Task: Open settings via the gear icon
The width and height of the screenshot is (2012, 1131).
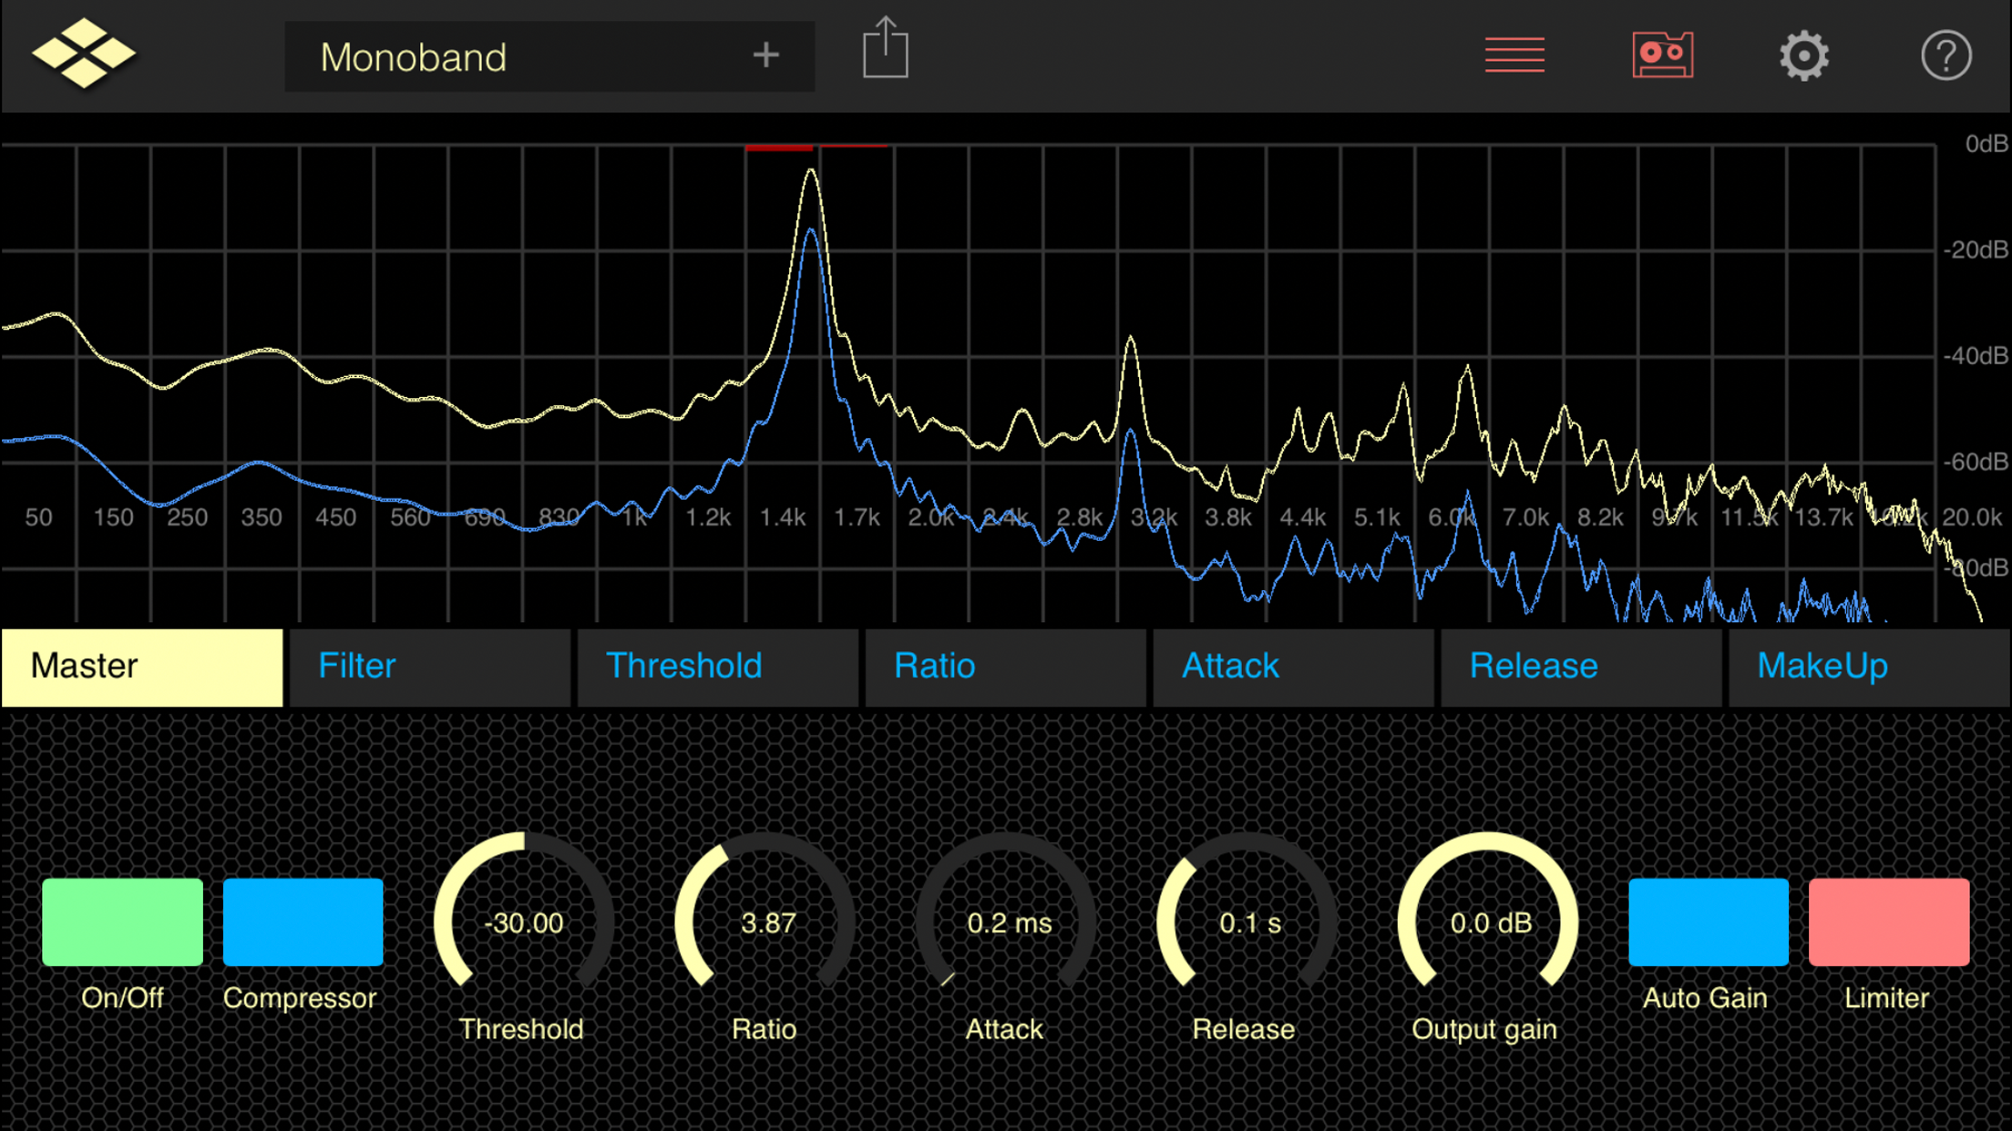Action: tap(1803, 56)
